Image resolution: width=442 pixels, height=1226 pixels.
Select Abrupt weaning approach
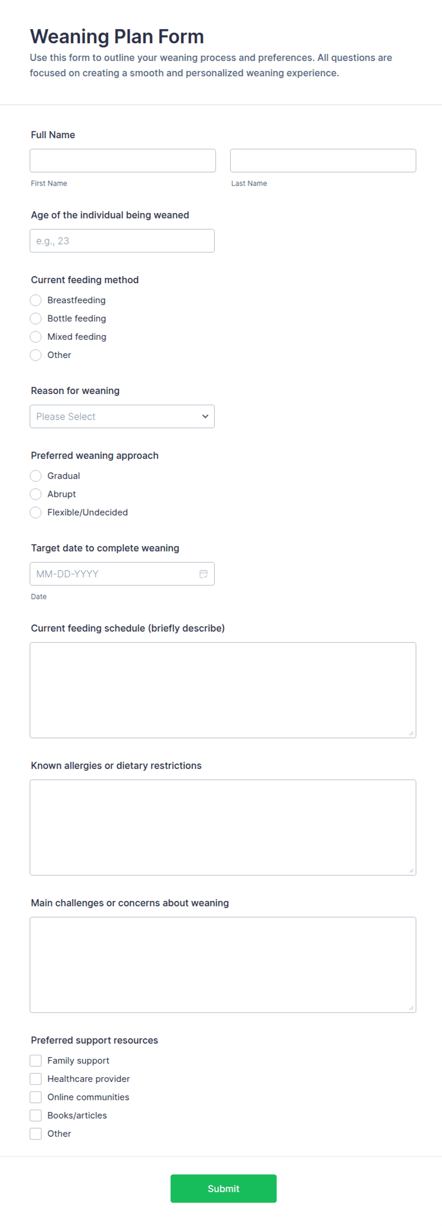coord(36,494)
